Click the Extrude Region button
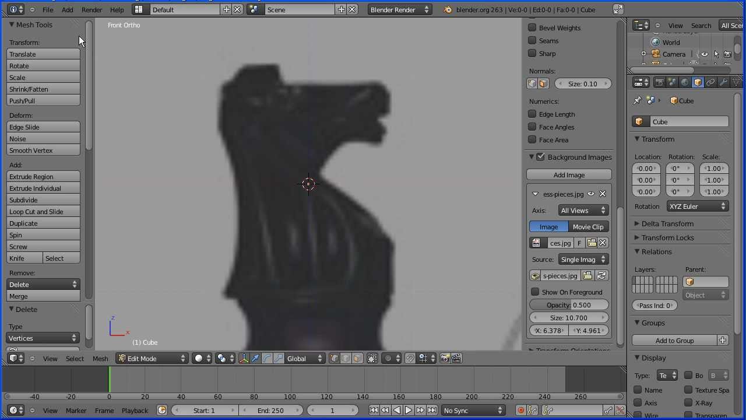Viewport: 746px width, 420px height. coord(43,176)
